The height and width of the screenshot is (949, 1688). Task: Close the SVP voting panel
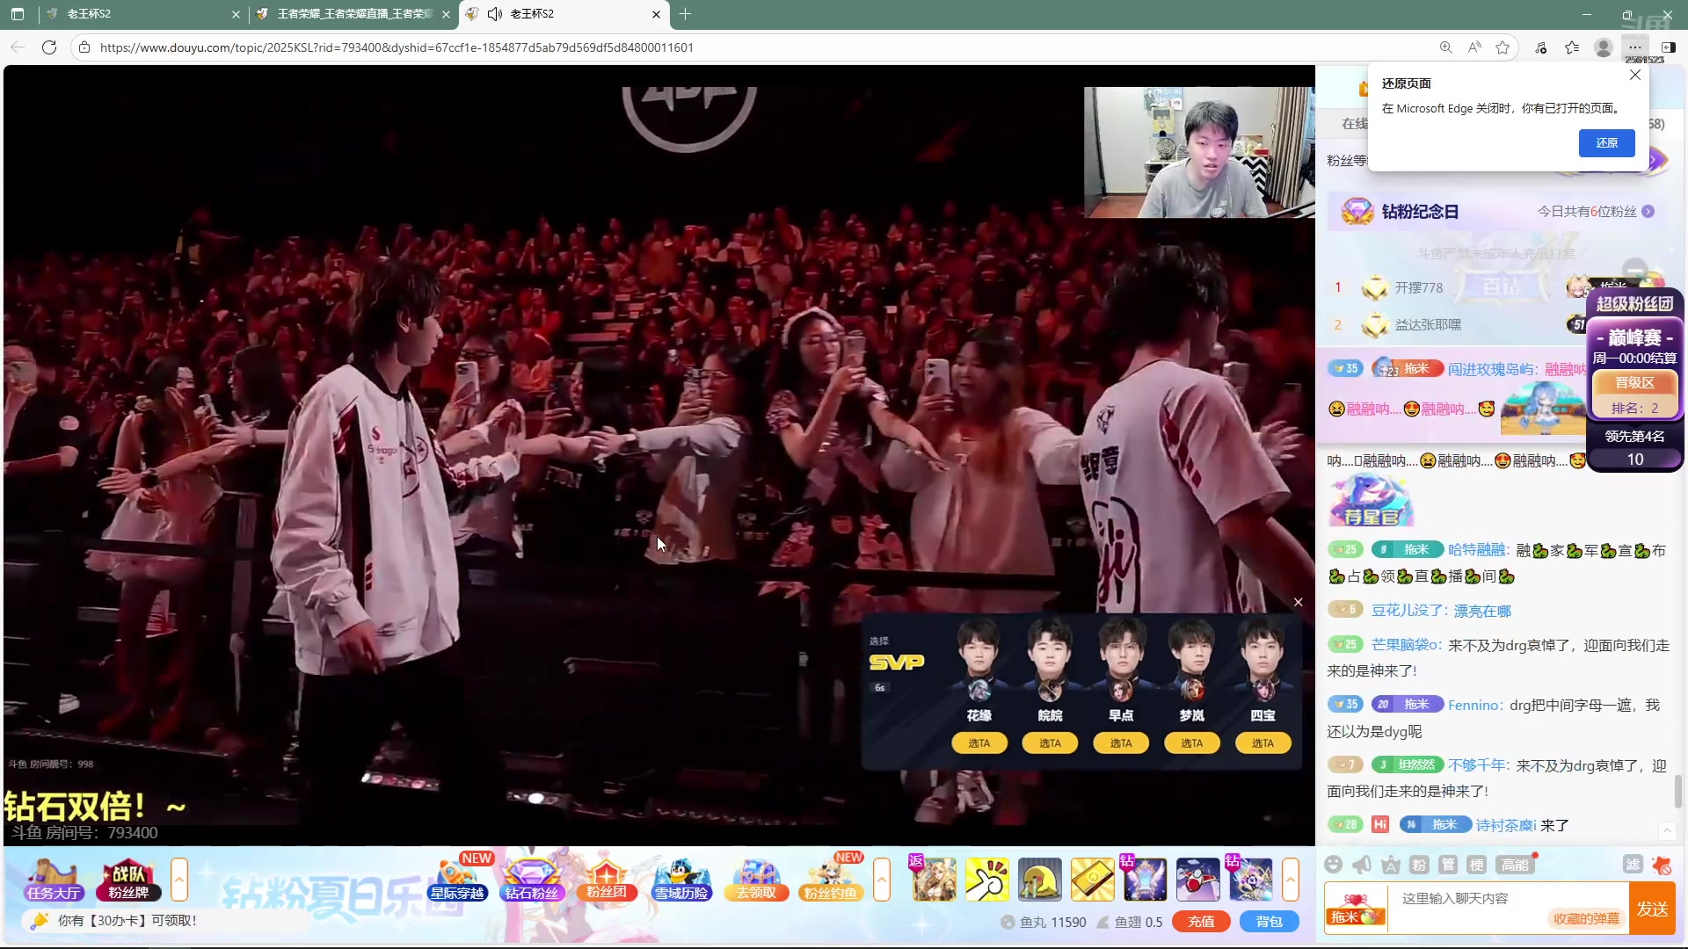(x=1298, y=603)
